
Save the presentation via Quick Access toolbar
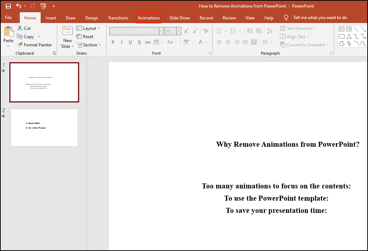(8, 6)
